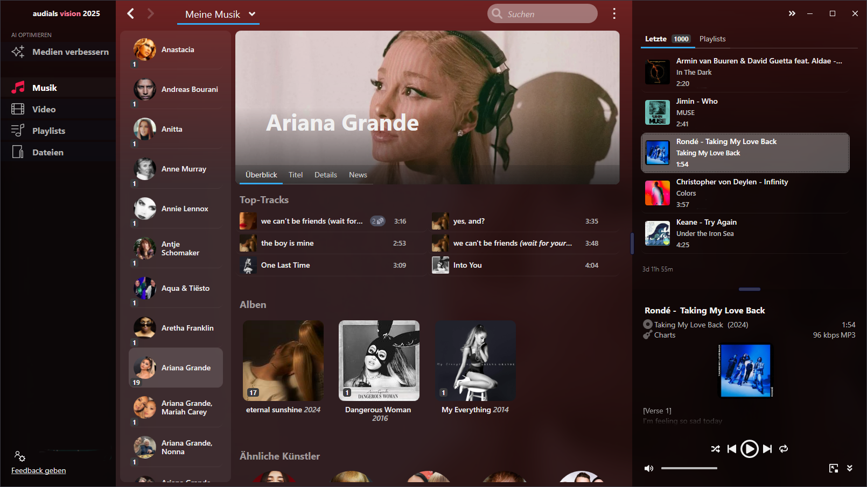Go to the previous track

731,449
